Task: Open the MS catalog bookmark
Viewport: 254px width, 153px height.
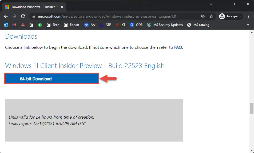Action: tap(198, 25)
